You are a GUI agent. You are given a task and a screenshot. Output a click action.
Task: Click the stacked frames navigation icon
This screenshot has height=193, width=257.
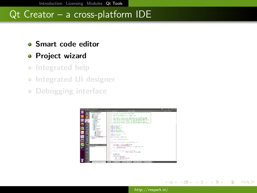pyautogui.click(x=186, y=182)
